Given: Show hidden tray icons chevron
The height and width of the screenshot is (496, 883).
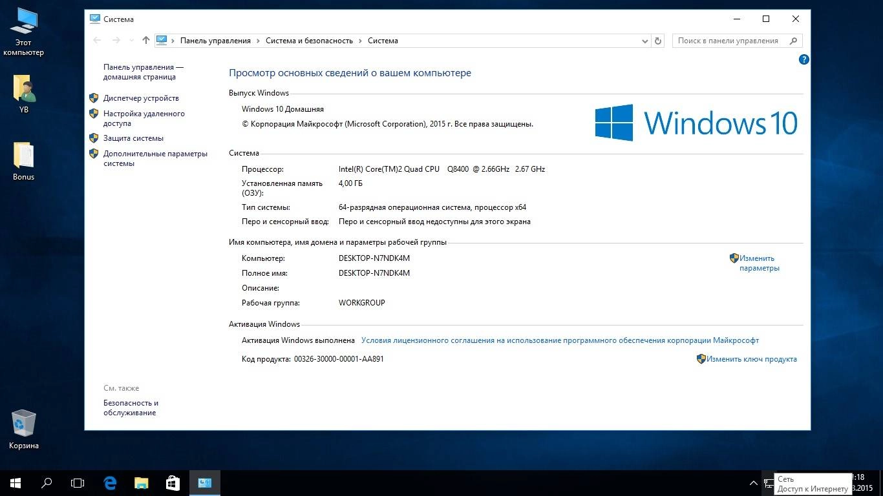Looking at the screenshot, I should click(754, 483).
